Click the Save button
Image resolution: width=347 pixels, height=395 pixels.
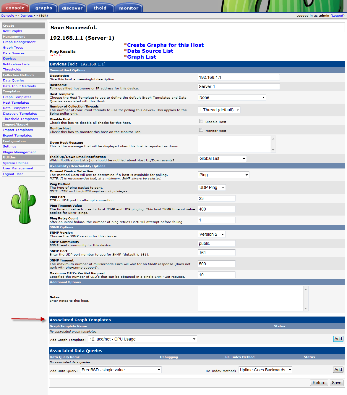pyautogui.click(x=336, y=383)
